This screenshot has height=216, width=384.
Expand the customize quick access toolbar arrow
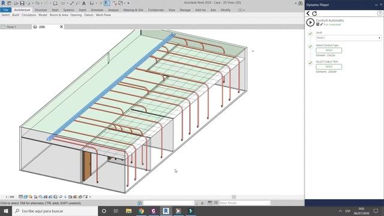pos(128,3)
